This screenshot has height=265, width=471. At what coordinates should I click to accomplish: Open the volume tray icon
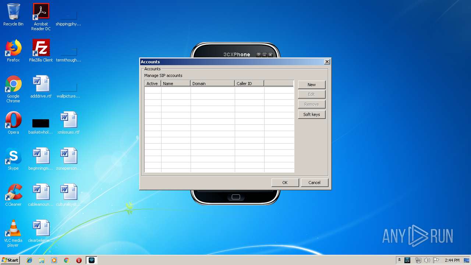427,260
